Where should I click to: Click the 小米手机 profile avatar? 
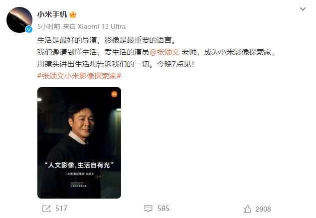click(19, 20)
